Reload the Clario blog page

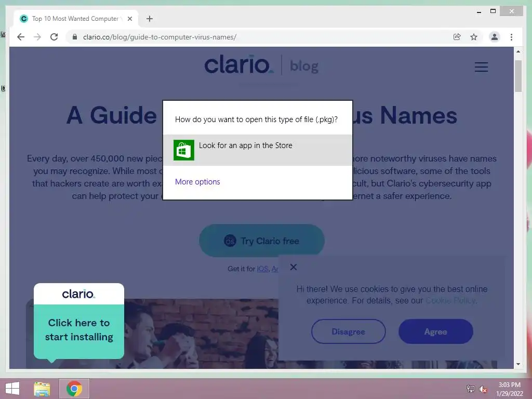tap(54, 37)
